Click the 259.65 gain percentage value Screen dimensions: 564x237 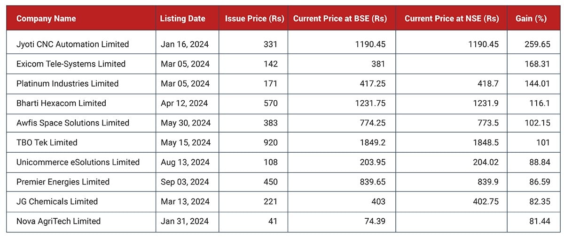tap(537, 44)
